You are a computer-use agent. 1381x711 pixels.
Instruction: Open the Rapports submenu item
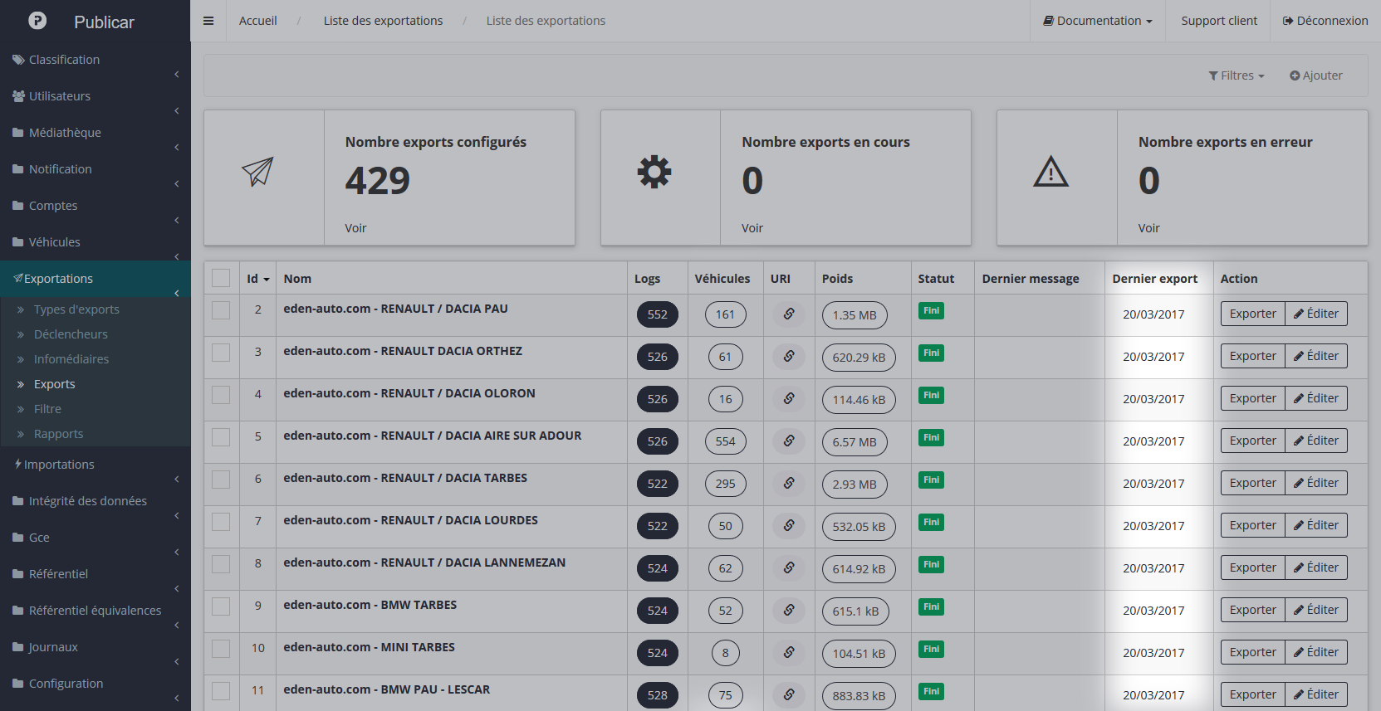click(58, 434)
